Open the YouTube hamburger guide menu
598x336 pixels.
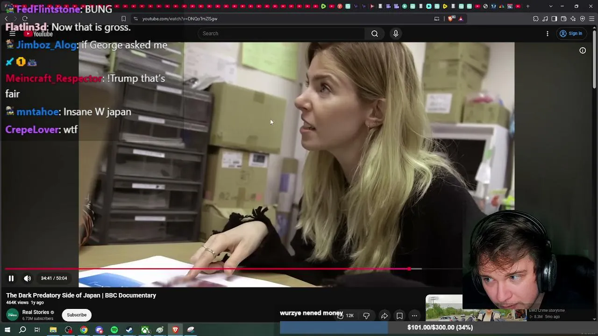[13, 34]
